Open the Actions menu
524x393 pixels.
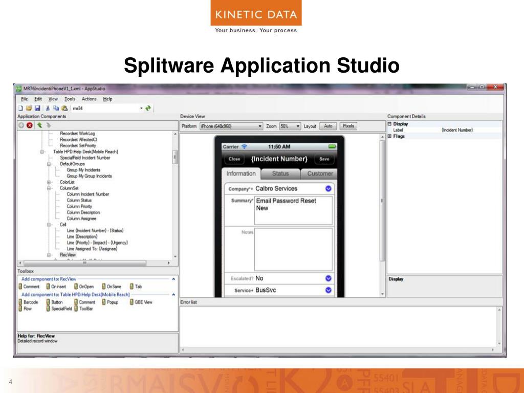click(x=89, y=99)
